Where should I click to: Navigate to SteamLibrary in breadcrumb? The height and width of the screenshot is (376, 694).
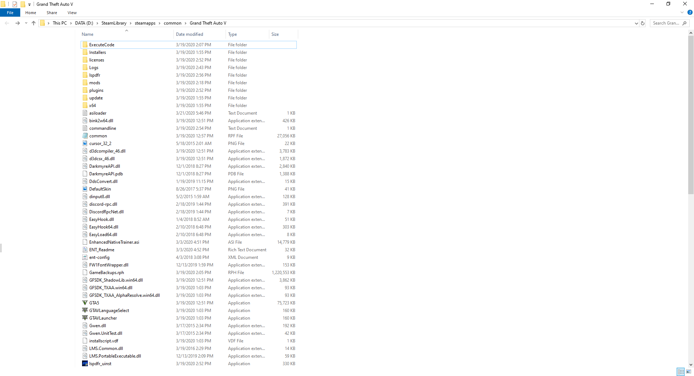click(x=114, y=23)
